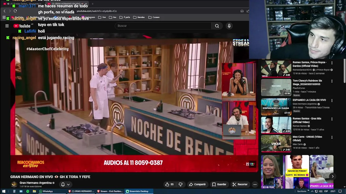Open Max Carra UWAIE video thumbnail

tap(276, 143)
